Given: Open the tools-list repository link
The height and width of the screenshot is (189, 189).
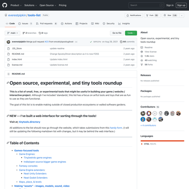Looking at the screenshot, I should [34, 15].
